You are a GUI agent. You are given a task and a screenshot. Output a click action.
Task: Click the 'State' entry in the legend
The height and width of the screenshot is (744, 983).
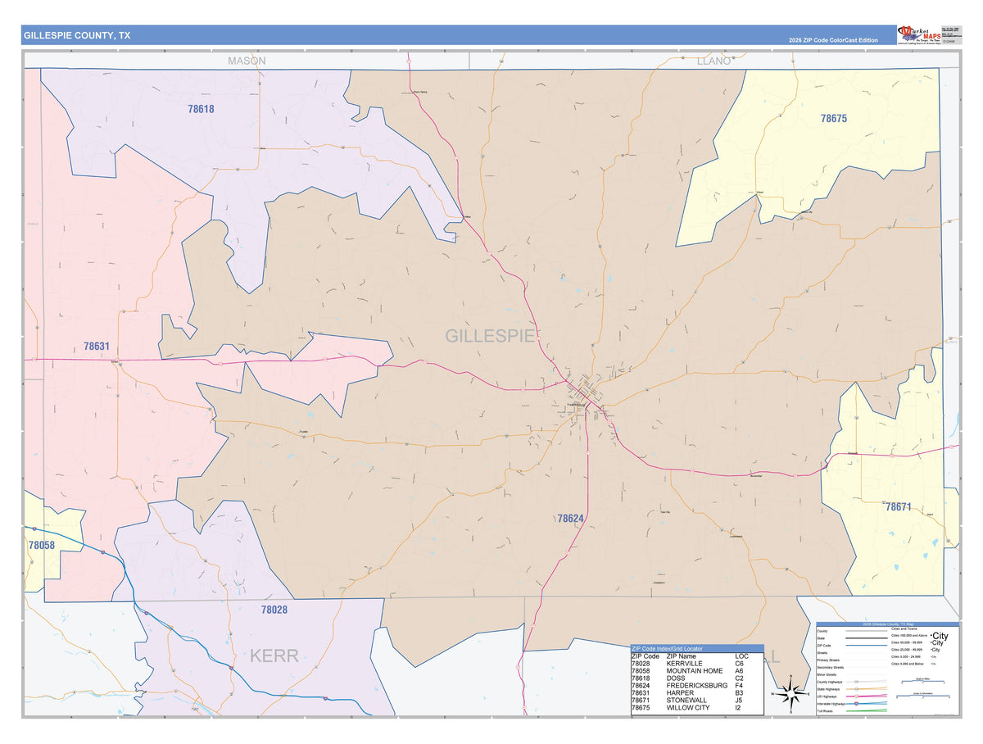pos(821,638)
